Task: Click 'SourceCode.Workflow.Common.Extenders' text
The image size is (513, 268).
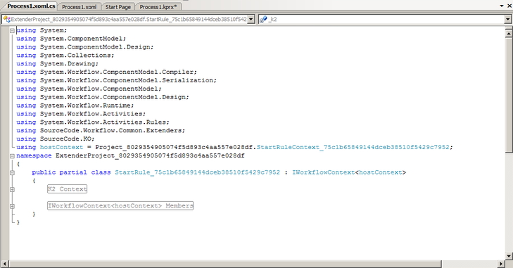Action: pyautogui.click(x=111, y=130)
